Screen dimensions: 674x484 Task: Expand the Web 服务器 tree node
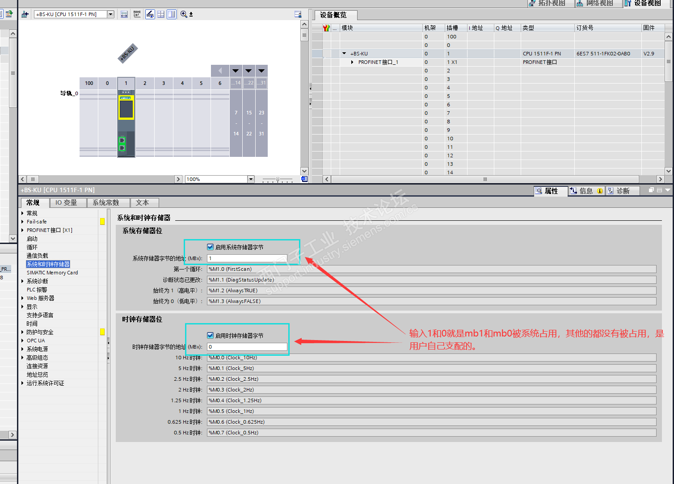[22, 298]
